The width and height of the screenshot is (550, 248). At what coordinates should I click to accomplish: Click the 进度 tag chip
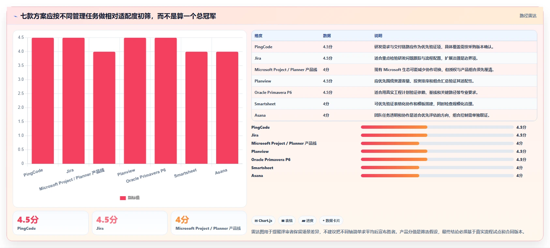pos(307,221)
